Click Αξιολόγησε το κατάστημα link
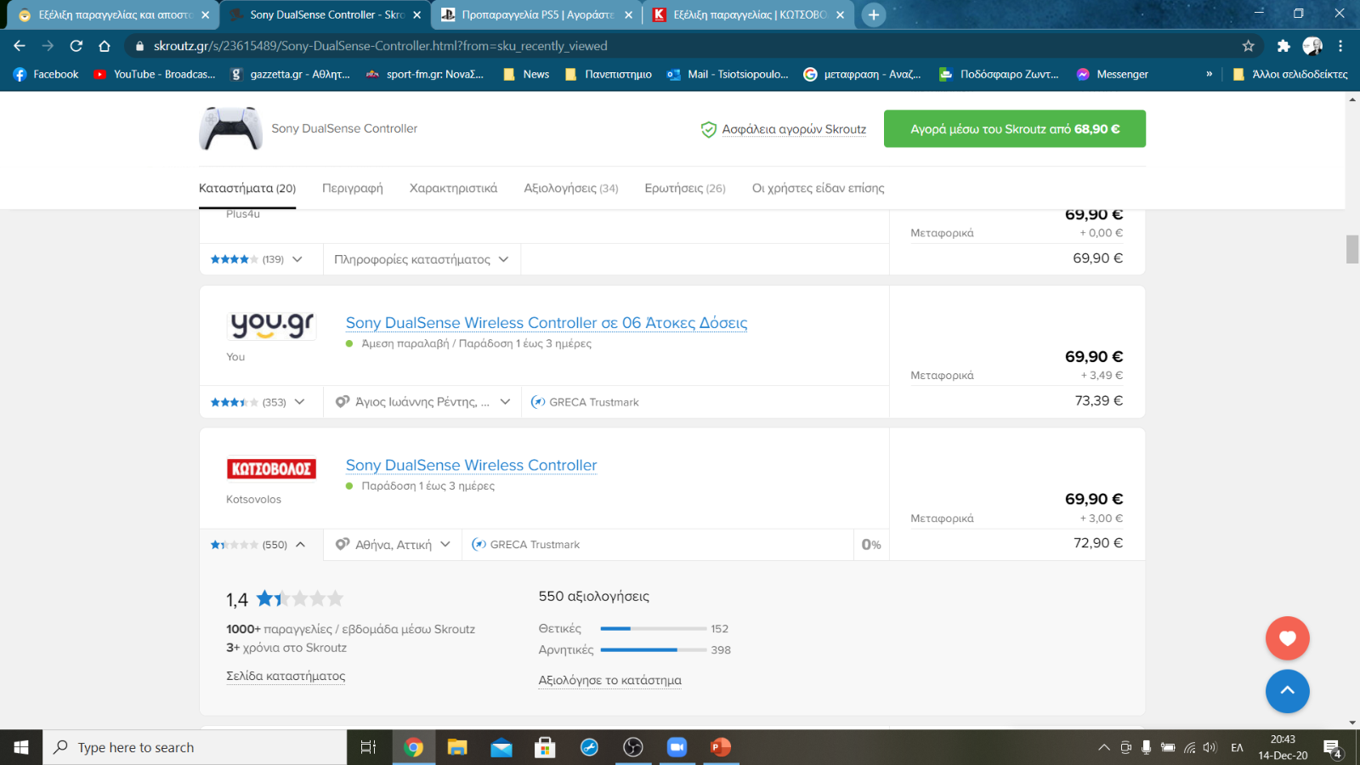This screenshot has width=1360, height=765. pos(609,680)
